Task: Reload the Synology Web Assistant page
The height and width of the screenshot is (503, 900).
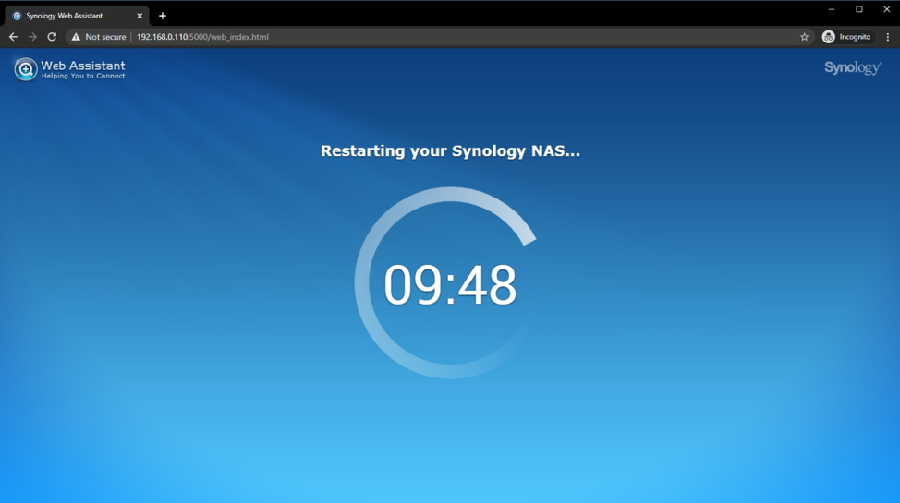Action: coord(52,37)
